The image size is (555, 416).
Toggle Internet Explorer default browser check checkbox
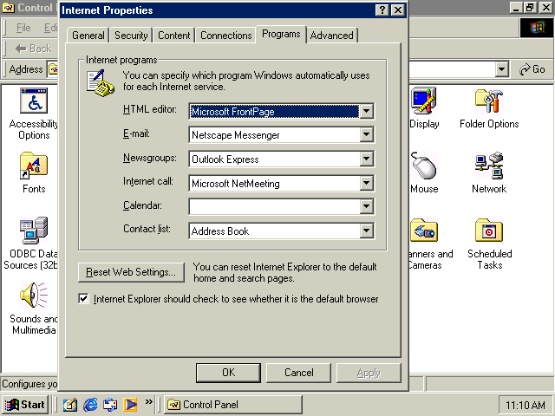pos(83,298)
